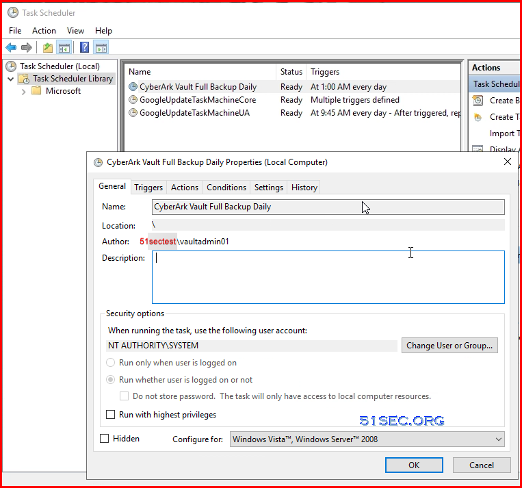Select the GoogleUpdateTaskMachineCore task row
Screen dimensions: 522x488
pos(292,100)
